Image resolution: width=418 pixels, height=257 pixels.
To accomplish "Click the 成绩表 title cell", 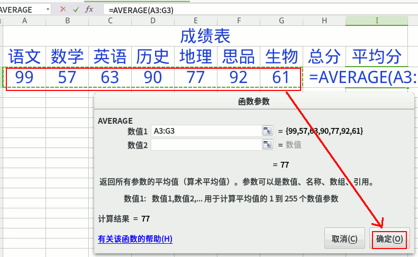I will (x=205, y=36).
